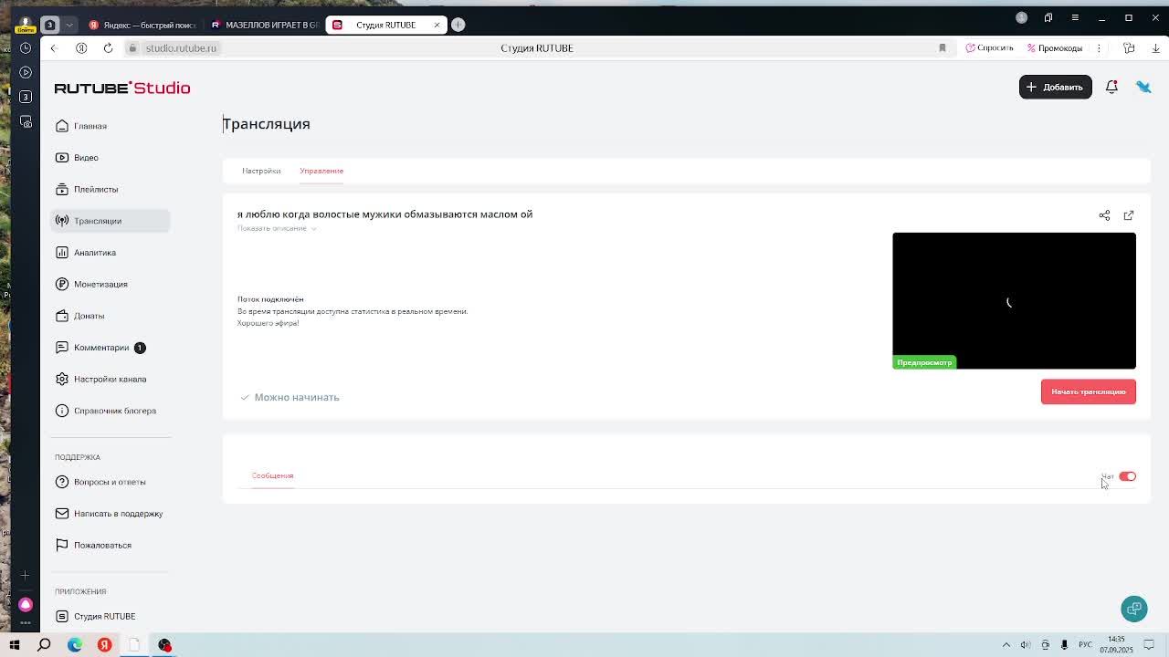Open stream in new window icon
Screen dimensions: 1169x657
pos(1129,215)
